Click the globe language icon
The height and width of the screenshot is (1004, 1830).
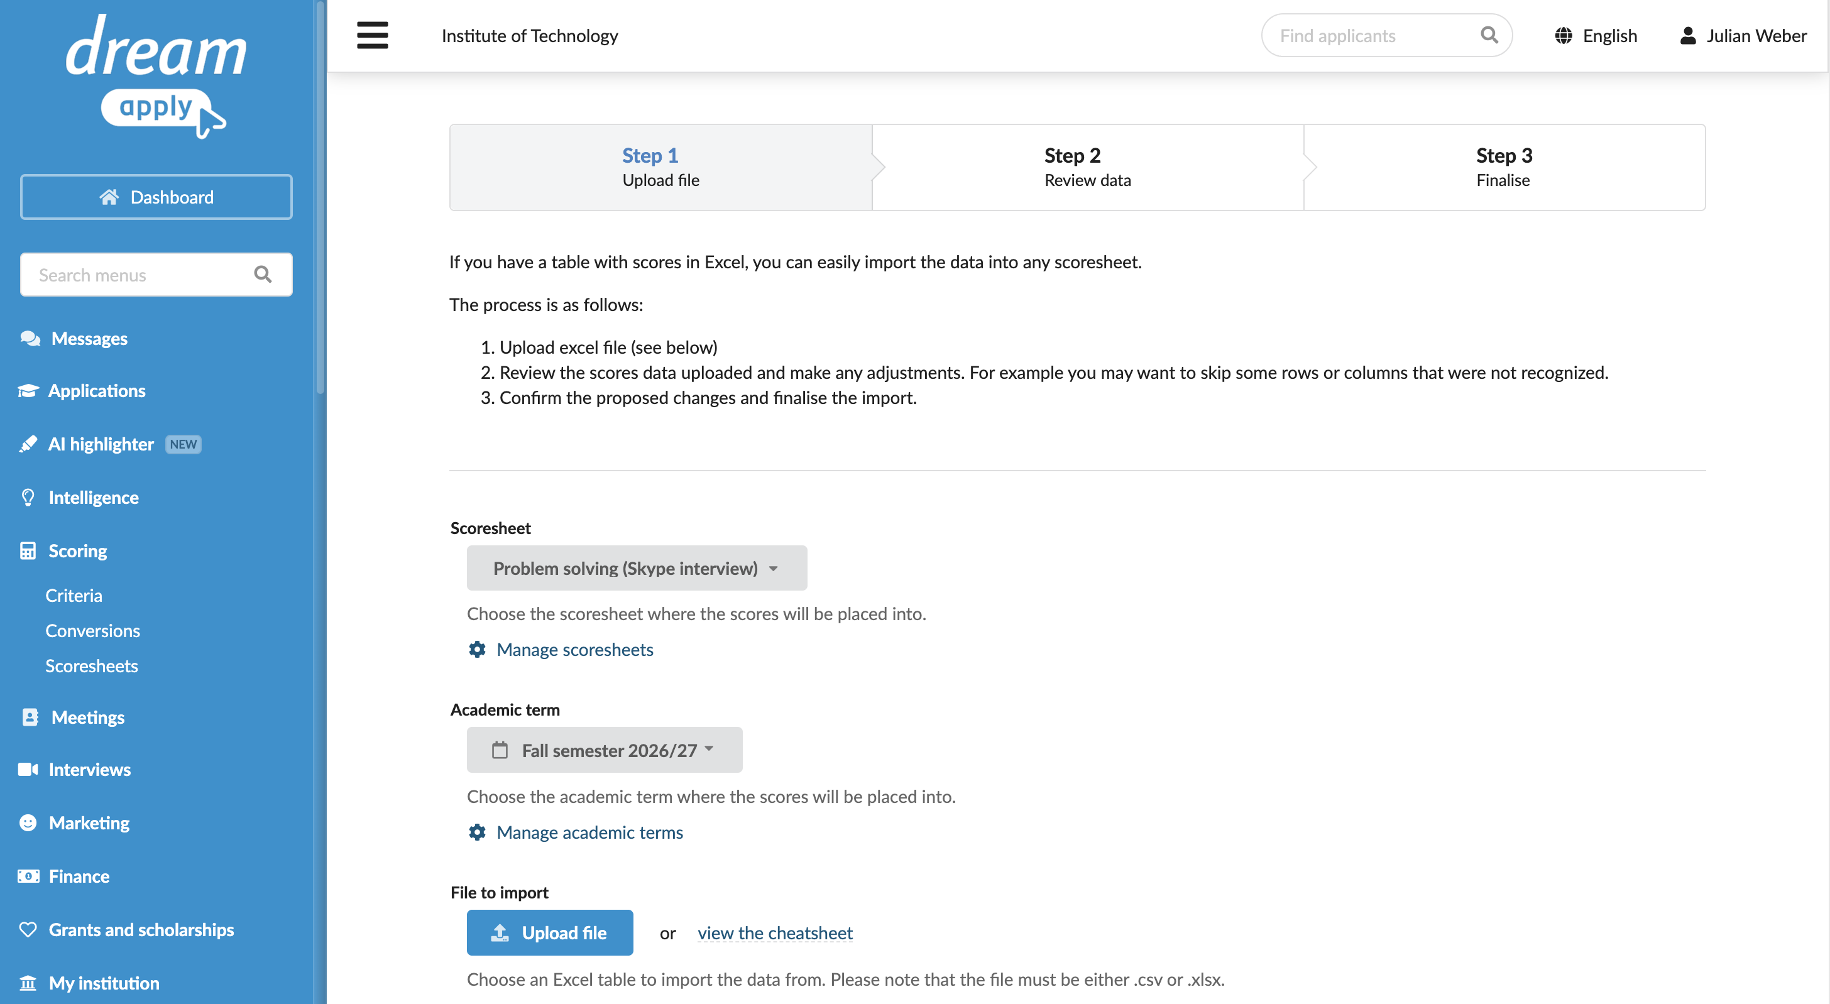(x=1563, y=36)
